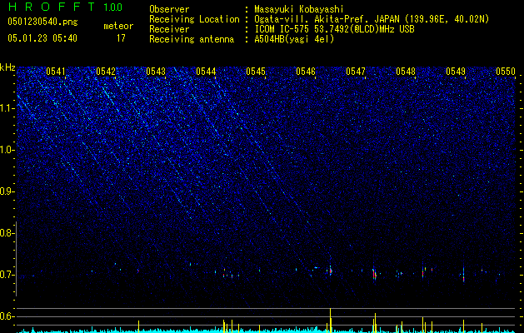Screen dimensions: 524x333
Task: Click the red meteor echo after 0547
Action: click(x=374, y=275)
